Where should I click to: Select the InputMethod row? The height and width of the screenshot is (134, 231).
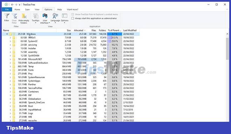point(71,110)
